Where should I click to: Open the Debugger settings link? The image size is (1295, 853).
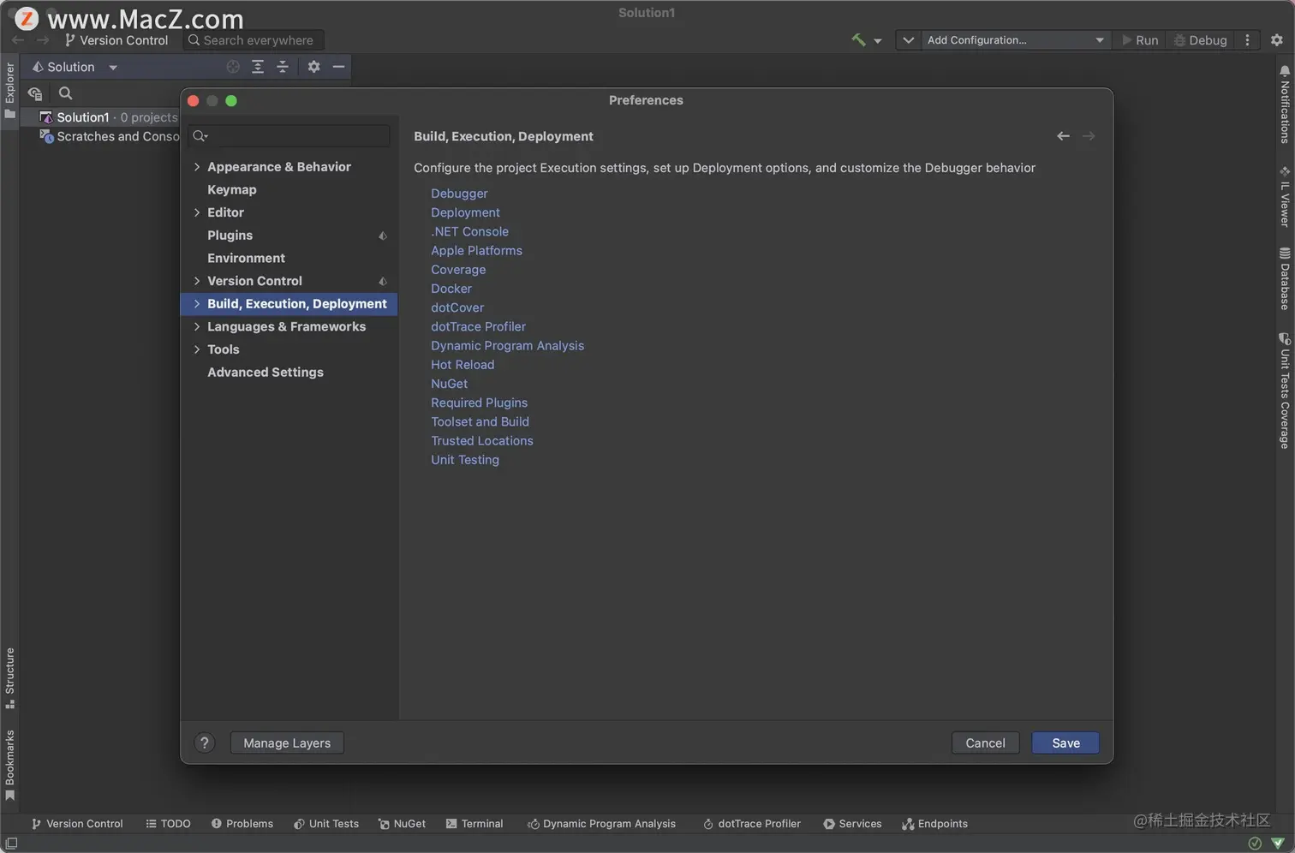(x=459, y=194)
